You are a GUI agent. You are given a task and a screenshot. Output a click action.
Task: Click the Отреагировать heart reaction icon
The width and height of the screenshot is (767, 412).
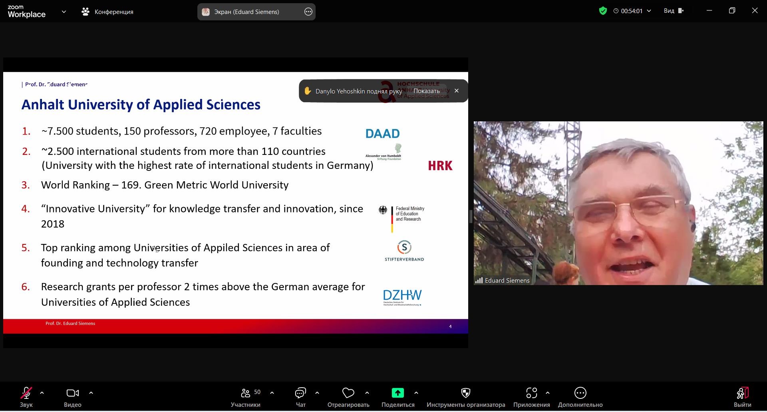click(348, 393)
